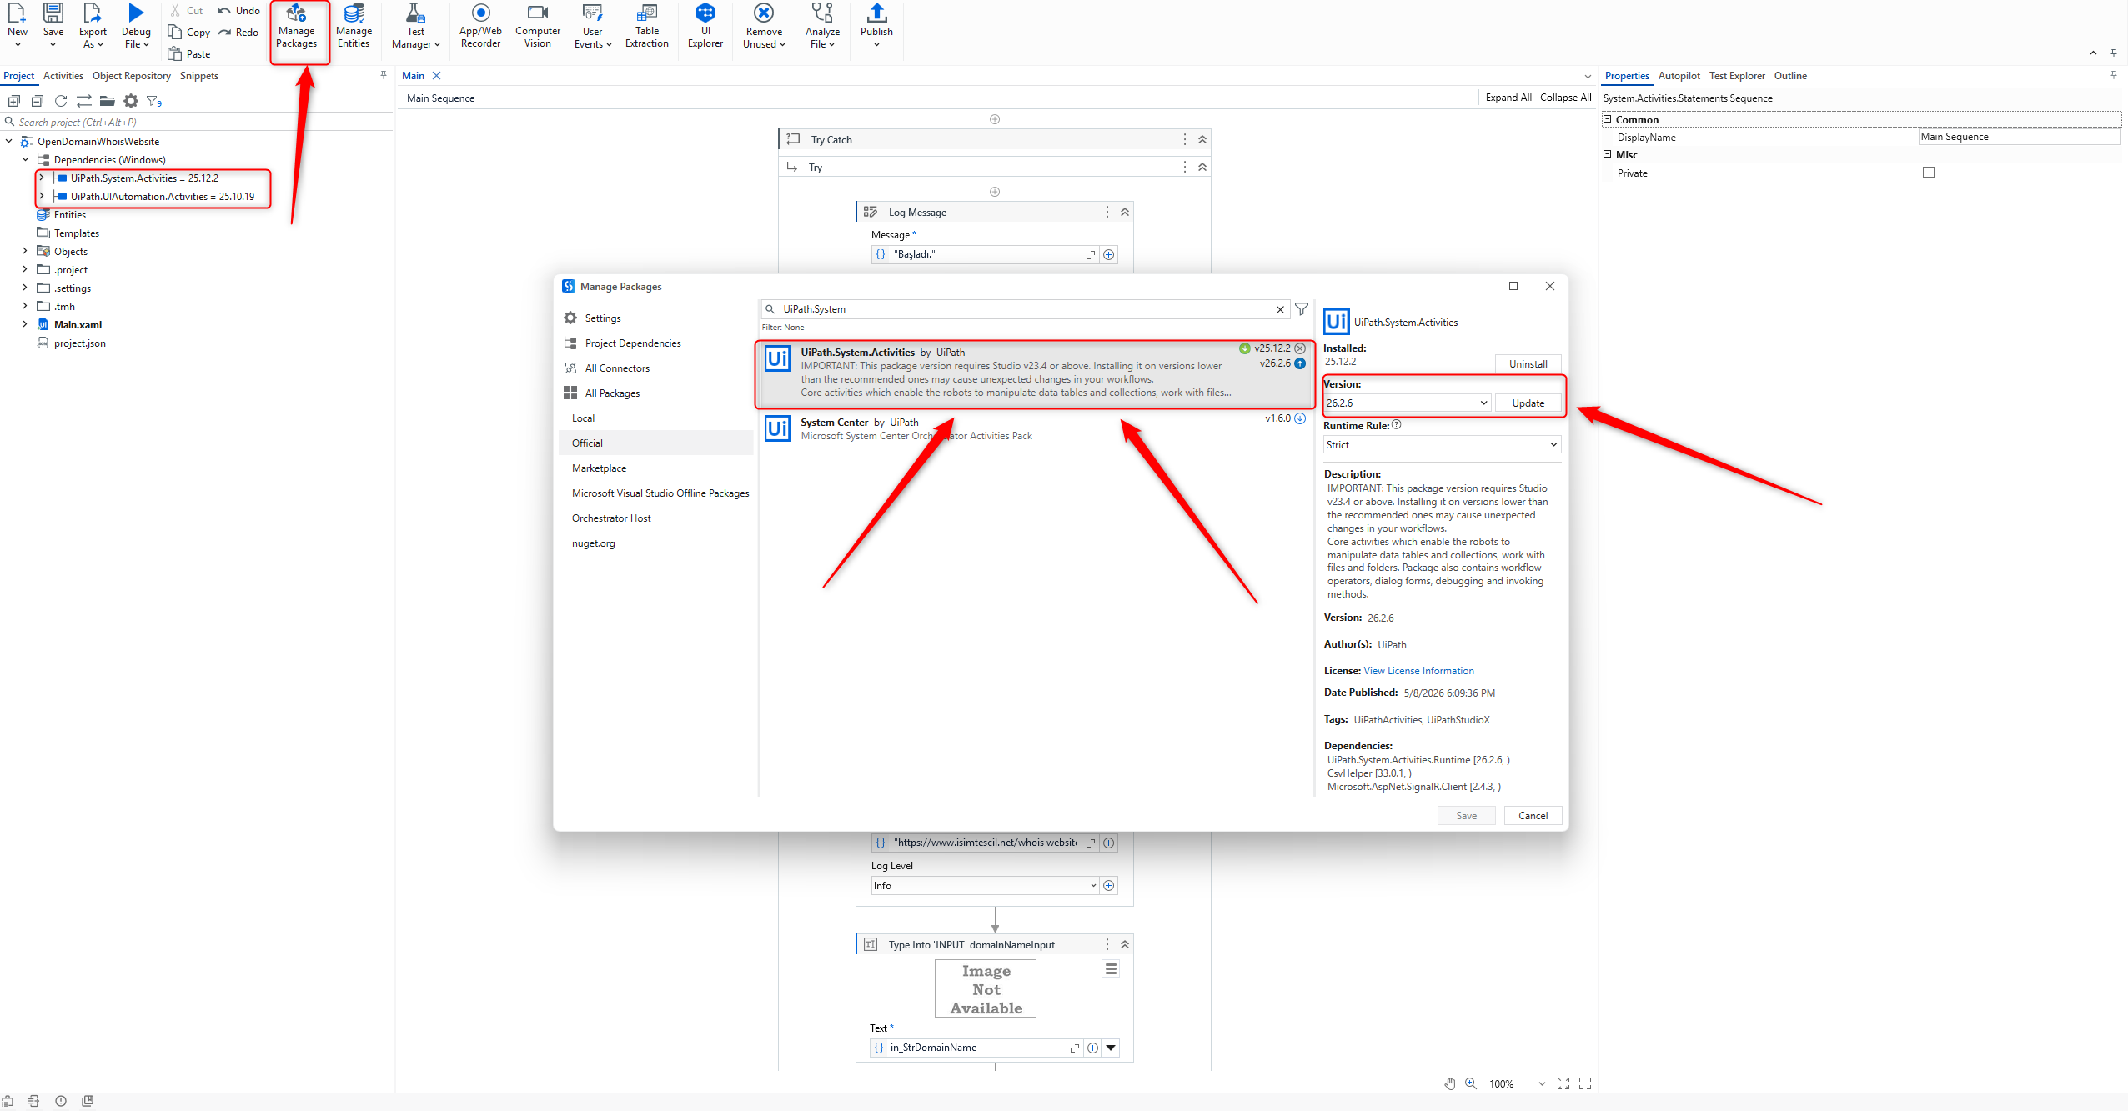Switch to the Snippets tab
2128x1111 pixels.
(x=199, y=76)
